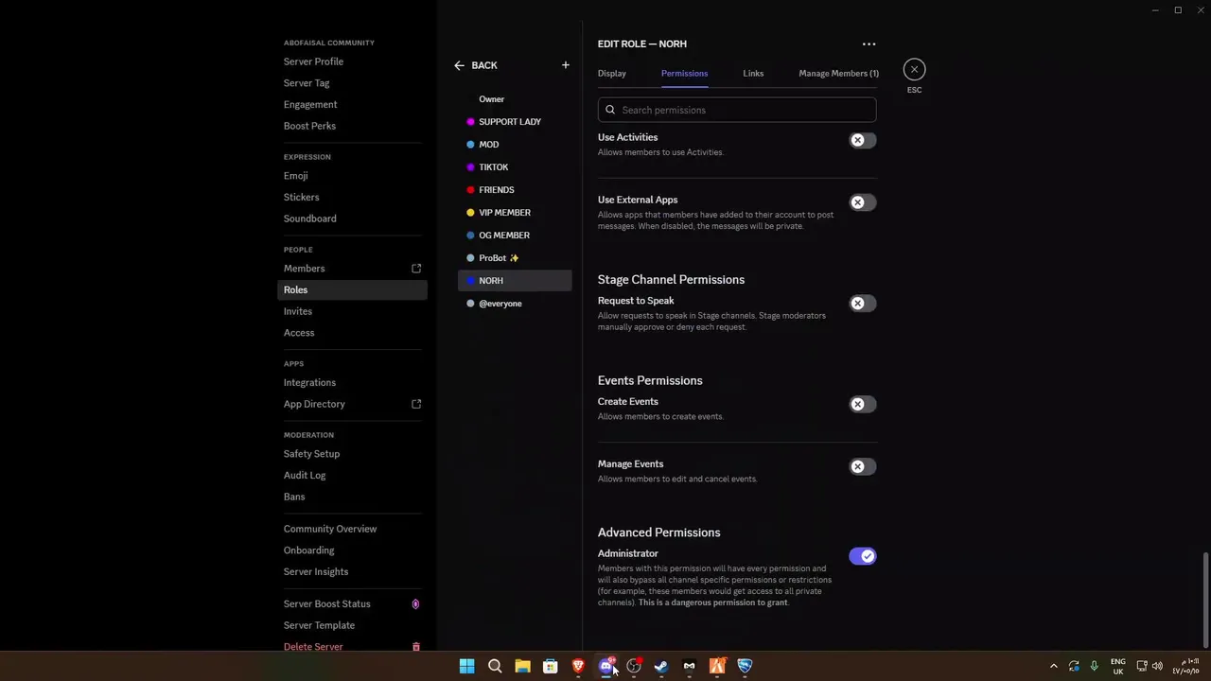
Task: Select the VIP MEMBER role
Action: (x=515, y=213)
